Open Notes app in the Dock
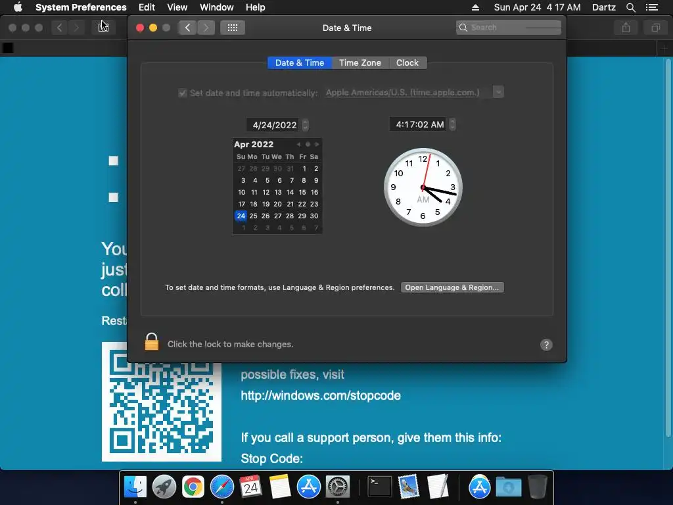The height and width of the screenshot is (505, 673). tap(280, 487)
